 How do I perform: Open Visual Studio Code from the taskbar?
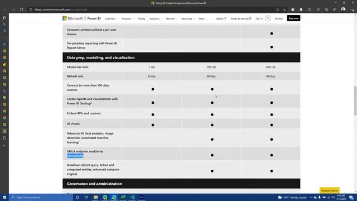click(x=132, y=197)
